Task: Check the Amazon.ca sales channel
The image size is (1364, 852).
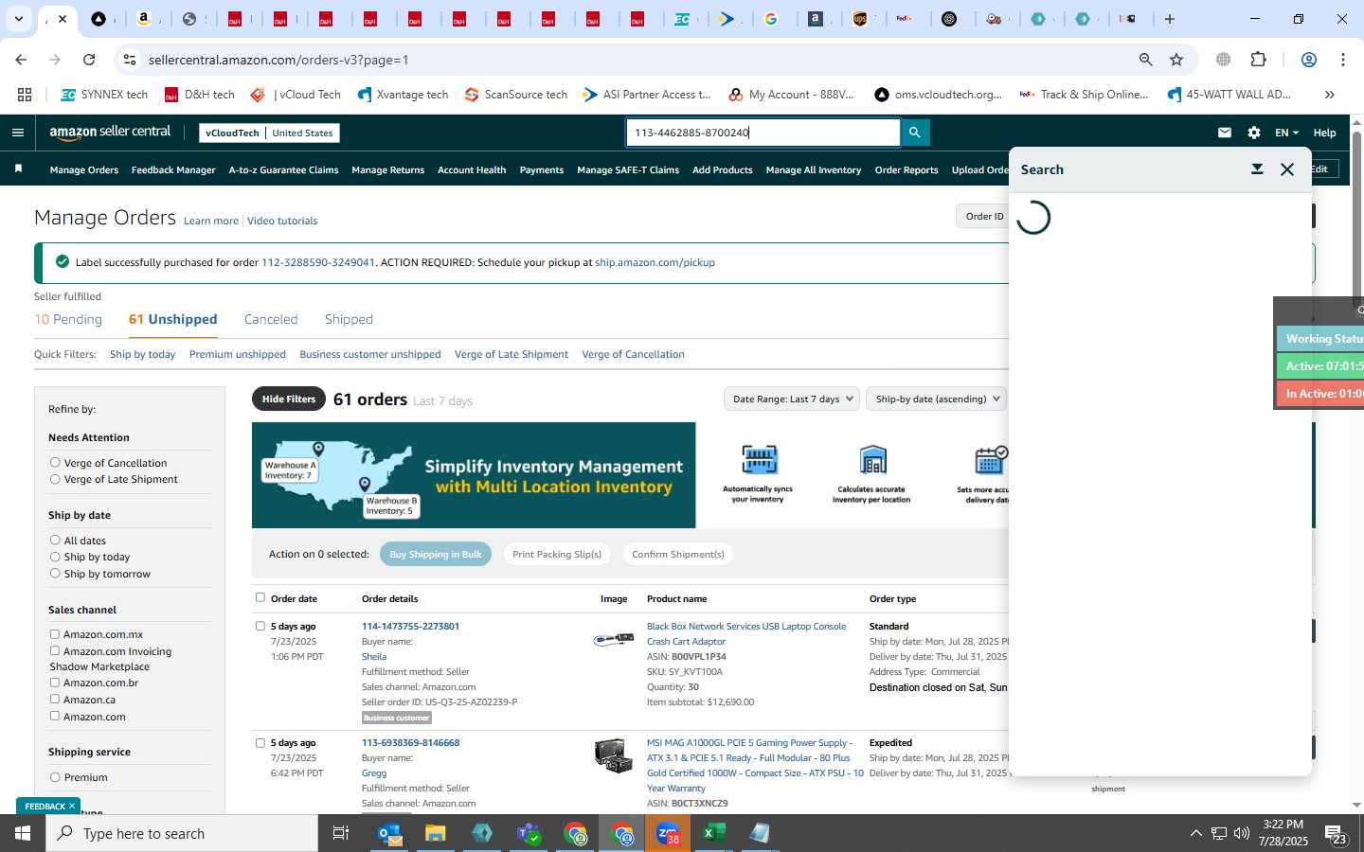Action: tap(54, 700)
